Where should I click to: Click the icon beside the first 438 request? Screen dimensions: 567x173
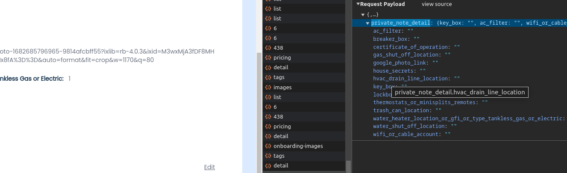(268, 48)
